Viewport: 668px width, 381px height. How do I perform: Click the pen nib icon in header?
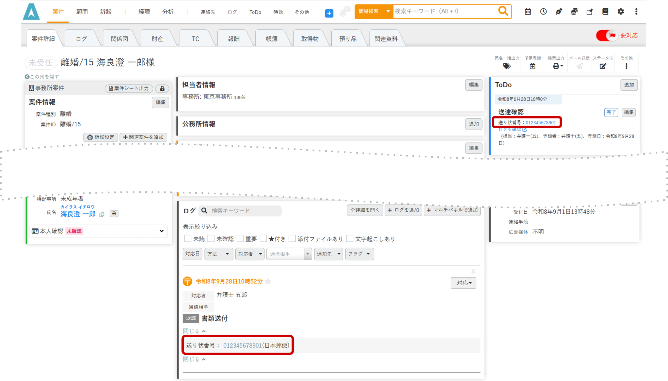coord(559,11)
